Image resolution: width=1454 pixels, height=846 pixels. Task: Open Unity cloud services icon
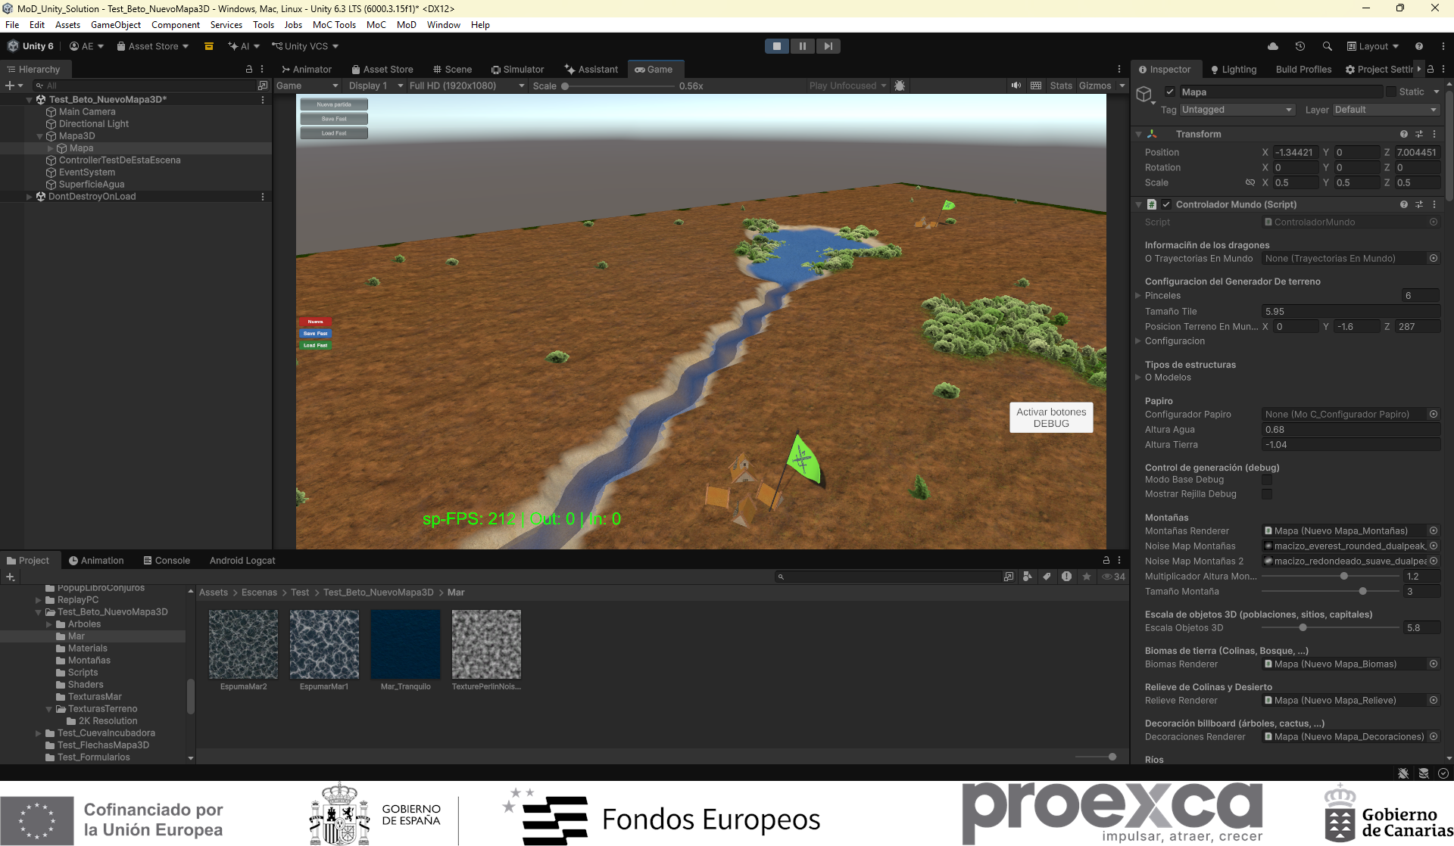(1273, 46)
